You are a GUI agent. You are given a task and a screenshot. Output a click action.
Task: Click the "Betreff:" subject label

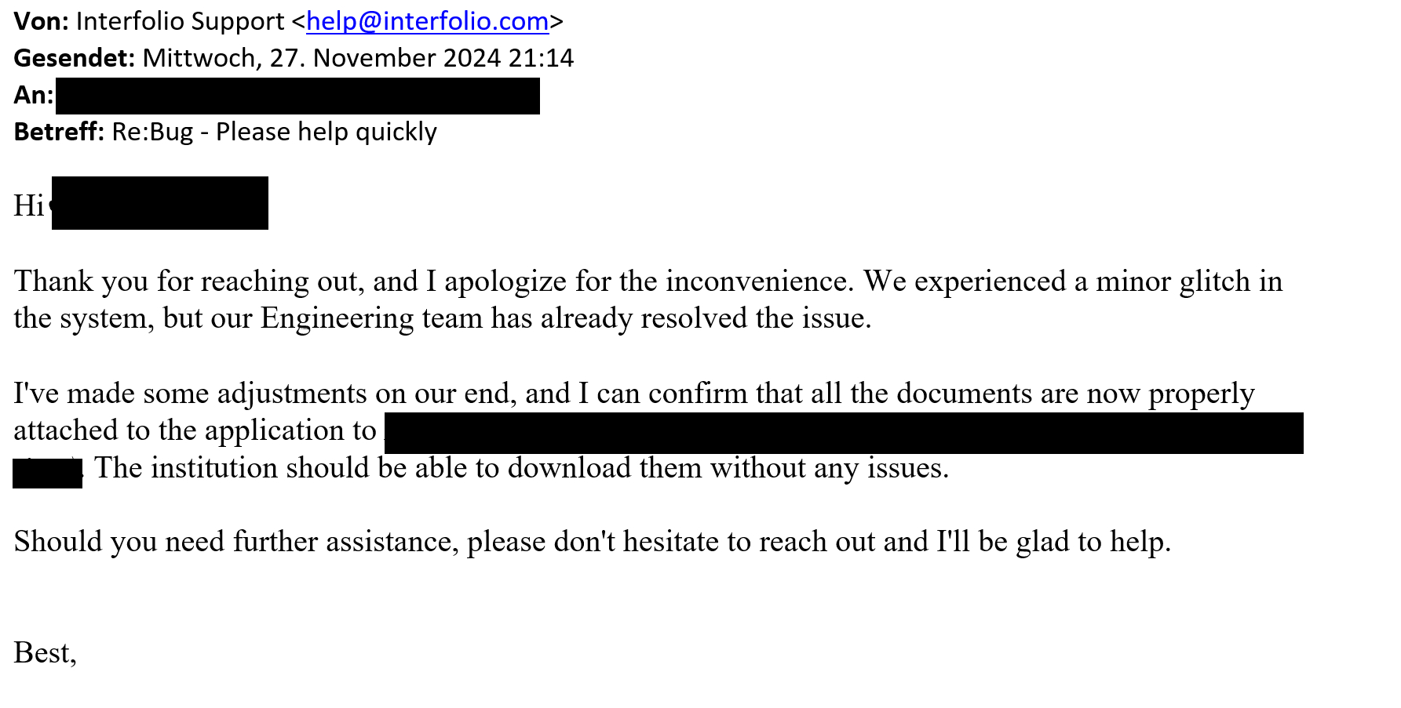tap(59, 132)
